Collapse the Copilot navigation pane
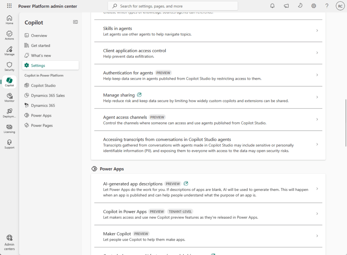This screenshot has height=255, width=347. 76,22
